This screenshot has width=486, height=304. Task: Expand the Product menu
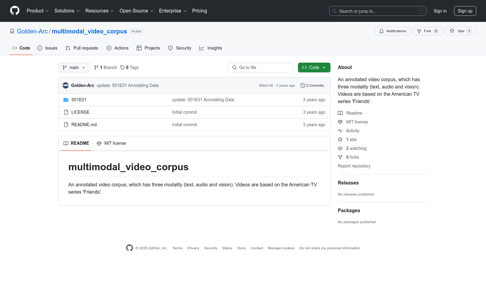pos(38,11)
